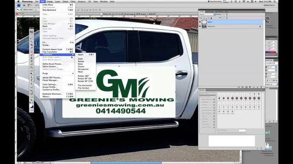Click the horizontal scrollbar below the canvas

(x=126, y=163)
